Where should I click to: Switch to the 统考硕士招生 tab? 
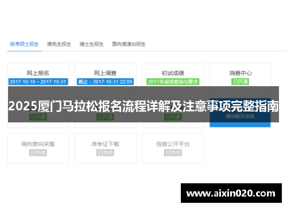tap(24, 44)
